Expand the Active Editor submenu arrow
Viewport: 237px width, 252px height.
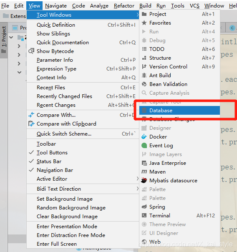(137, 179)
